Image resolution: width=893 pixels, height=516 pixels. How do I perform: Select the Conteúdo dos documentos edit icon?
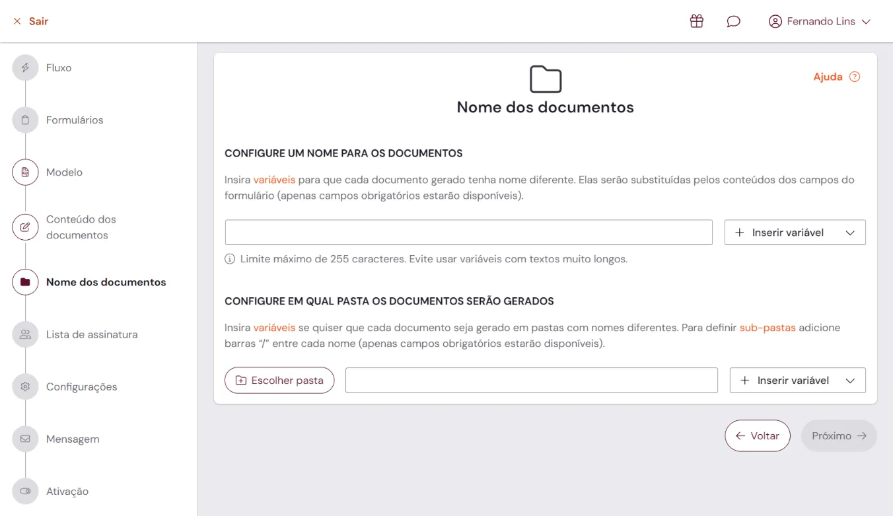point(25,227)
